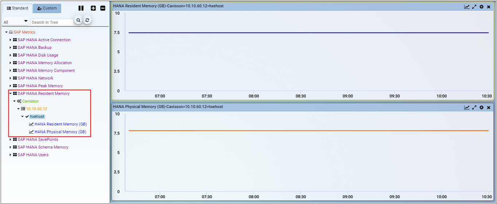Expand SAP HANA Schema Memory node
497x204 pixels.
click(x=11, y=147)
